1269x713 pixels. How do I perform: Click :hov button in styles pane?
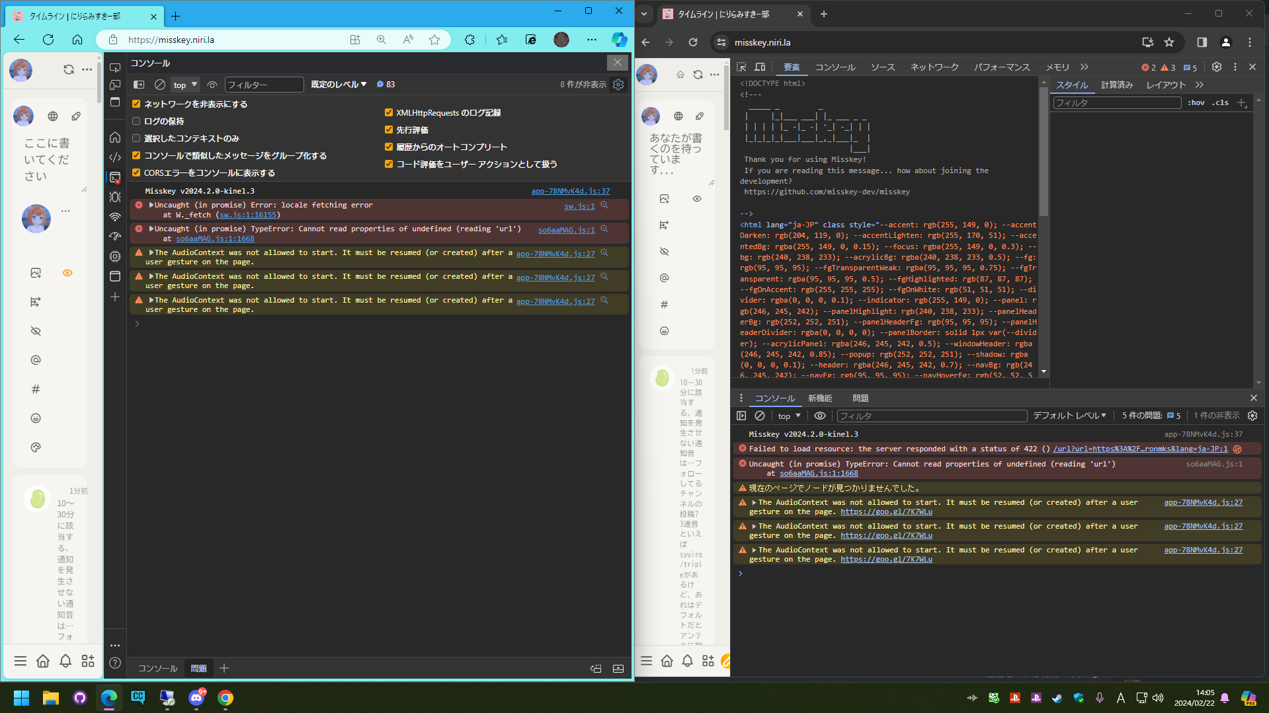coord(1196,102)
